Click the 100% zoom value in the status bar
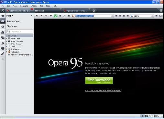Image resolution: width=164 pixels, height=119 pixels. pos(156,116)
